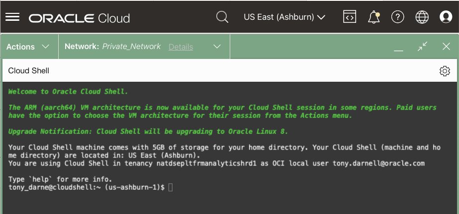459x214 pixels.
Task: Click the 'Cloud Shell' title label
Action: (29, 70)
